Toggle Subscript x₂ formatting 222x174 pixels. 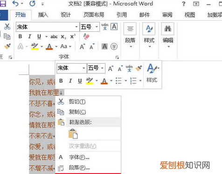click(63, 37)
